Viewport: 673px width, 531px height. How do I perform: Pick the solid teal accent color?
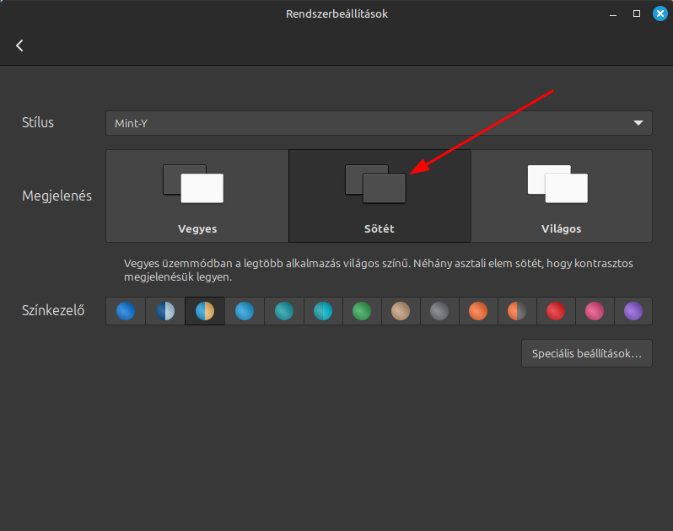[x=283, y=311]
